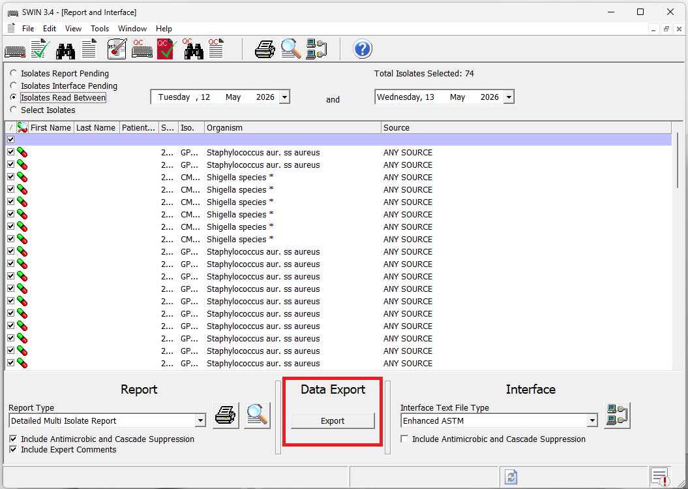
Task: Click the magnifier icon in the column header
Action: click(22, 127)
